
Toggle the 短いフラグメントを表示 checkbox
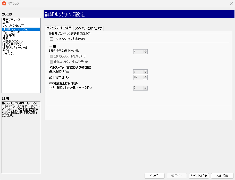click(51, 56)
